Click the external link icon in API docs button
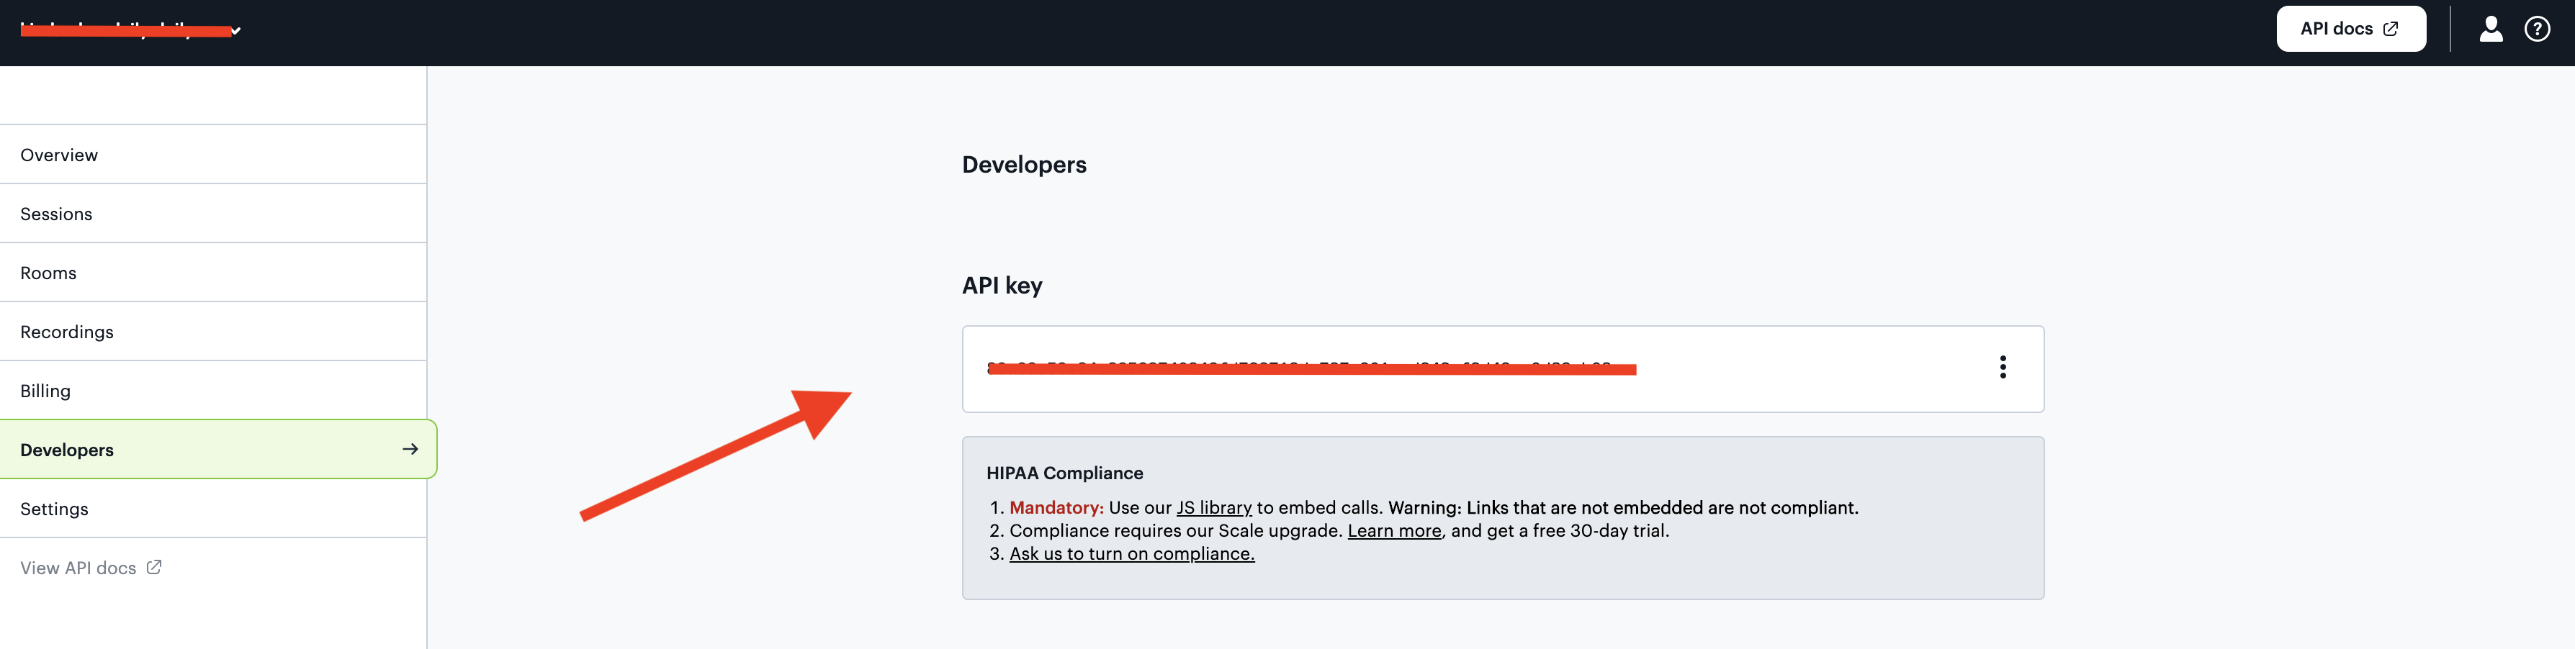This screenshot has width=2575, height=649. 2390,29
